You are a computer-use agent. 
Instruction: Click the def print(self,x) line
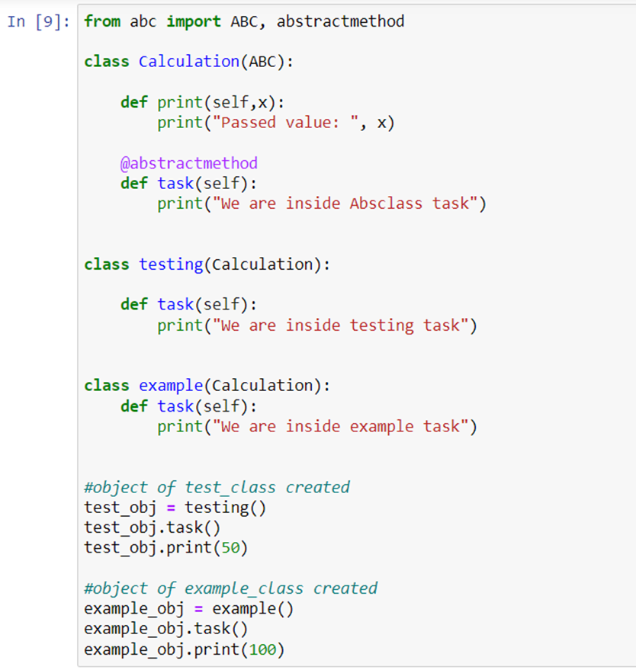[203, 103]
